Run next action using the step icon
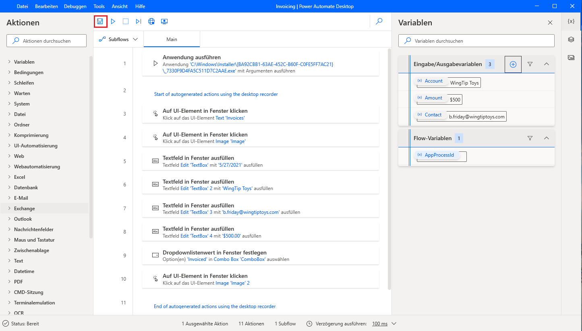 (x=139, y=21)
